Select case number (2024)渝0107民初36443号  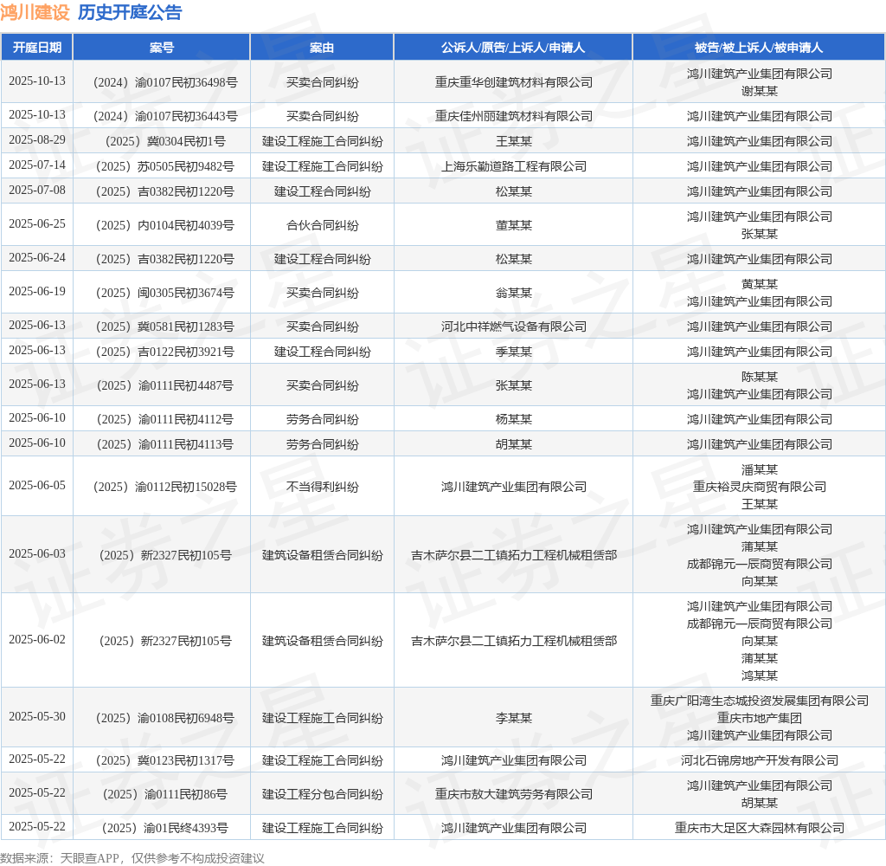[165, 117]
